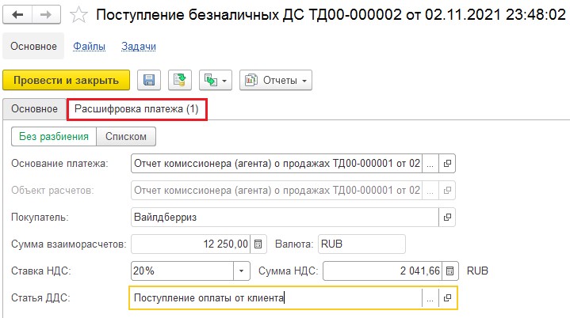The height and width of the screenshot is (318, 570).
Task: Add document to favorites with star icon
Action: click(78, 15)
